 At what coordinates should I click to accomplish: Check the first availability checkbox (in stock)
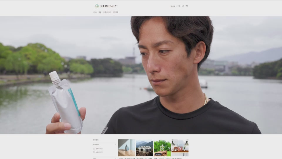tap(94, 149)
